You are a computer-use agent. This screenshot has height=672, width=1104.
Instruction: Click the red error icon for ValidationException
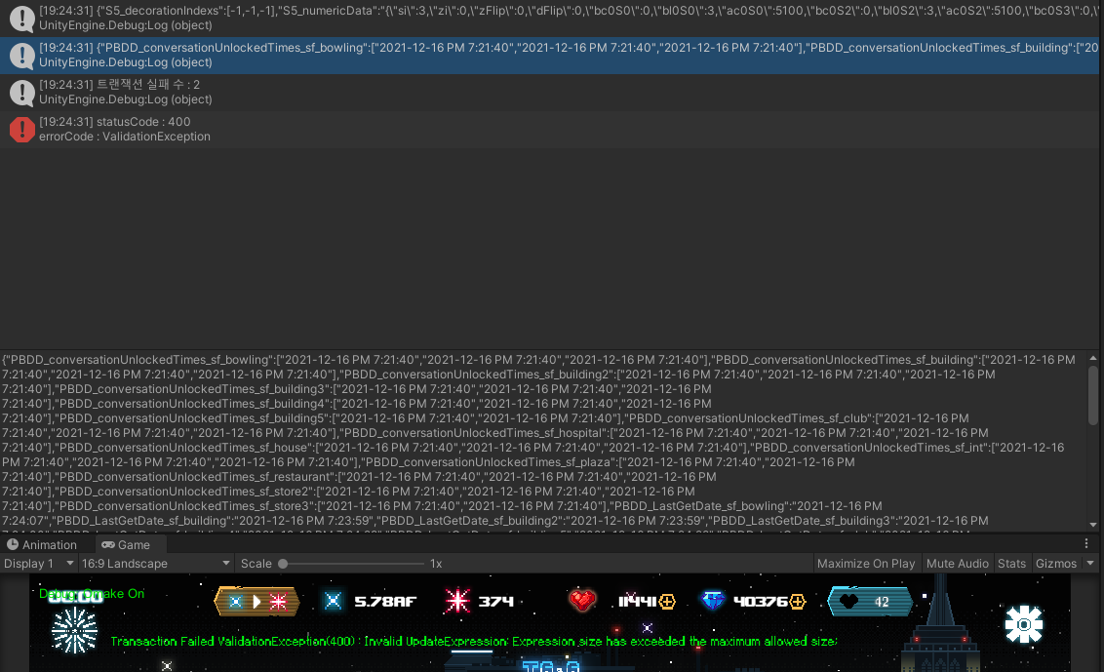[x=21, y=129]
